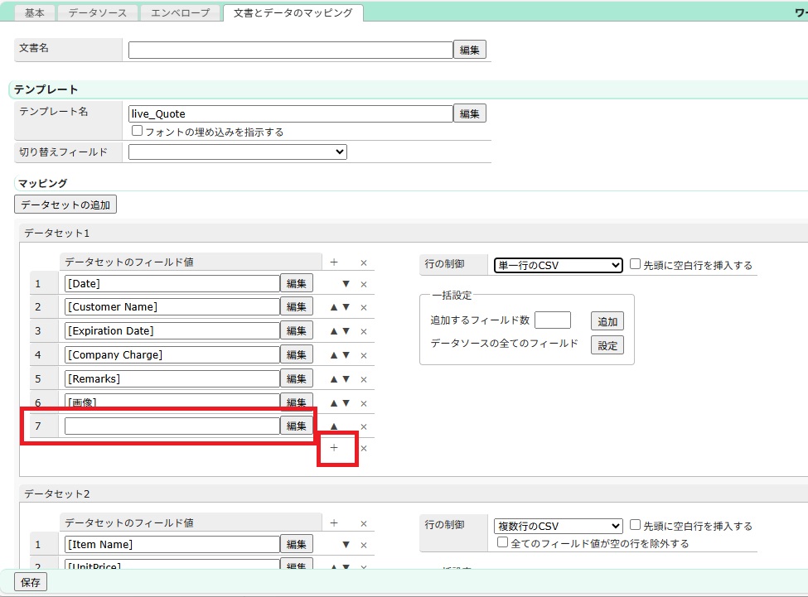Open the エンベロープ tab

181,13
